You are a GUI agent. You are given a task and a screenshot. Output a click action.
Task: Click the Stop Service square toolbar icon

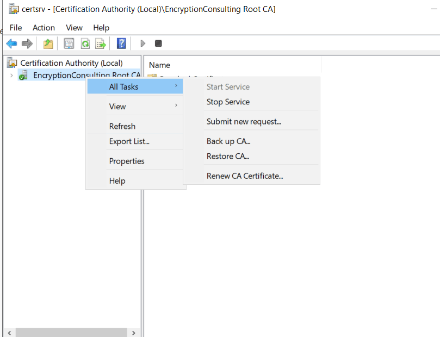[158, 43]
